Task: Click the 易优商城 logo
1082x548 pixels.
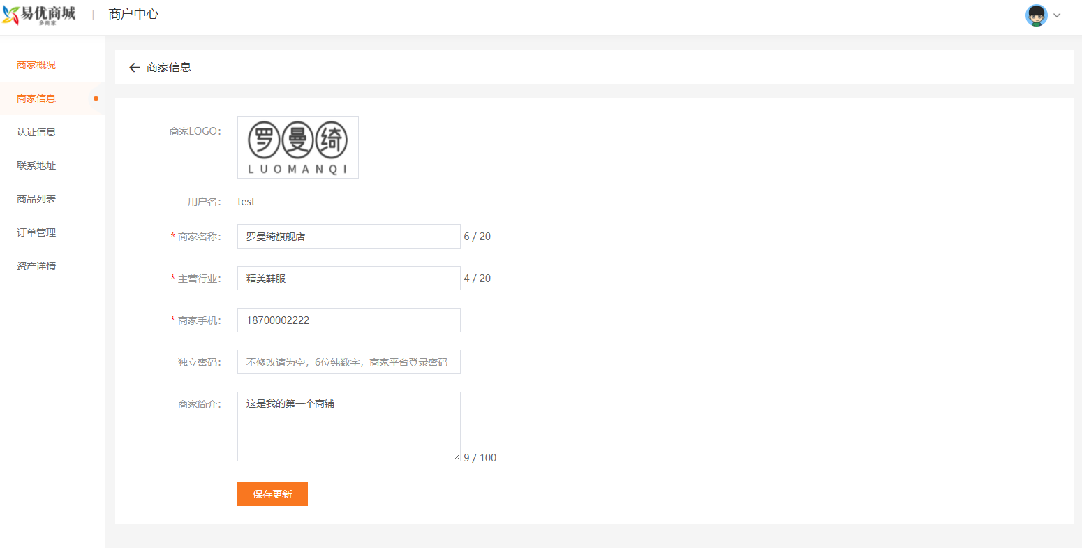Action: pyautogui.click(x=39, y=15)
